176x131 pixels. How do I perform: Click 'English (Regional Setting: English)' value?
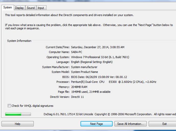[x=92, y=62]
